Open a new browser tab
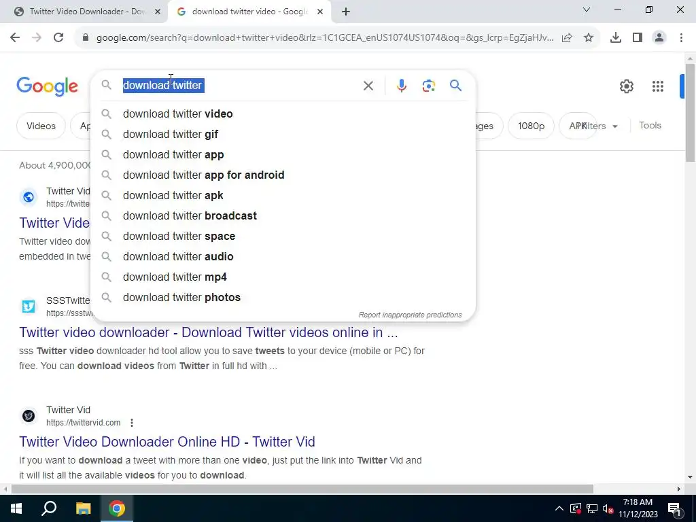 coord(346,12)
